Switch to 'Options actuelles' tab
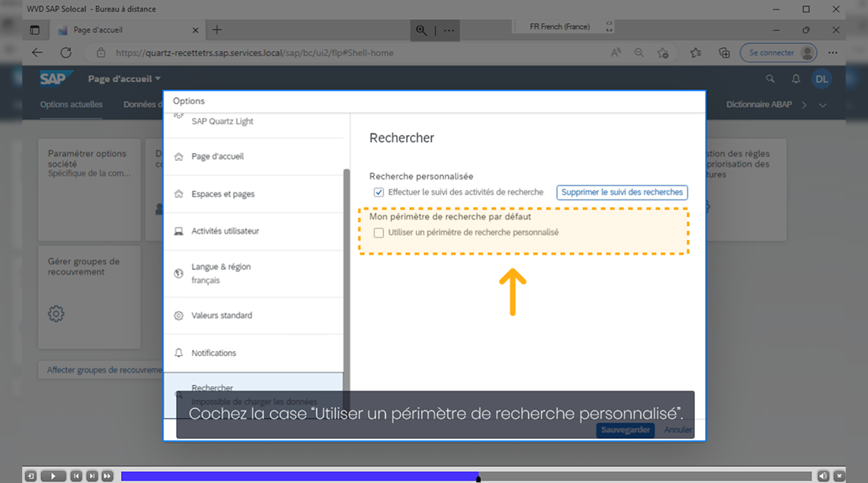The image size is (868, 483). [71, 104]
